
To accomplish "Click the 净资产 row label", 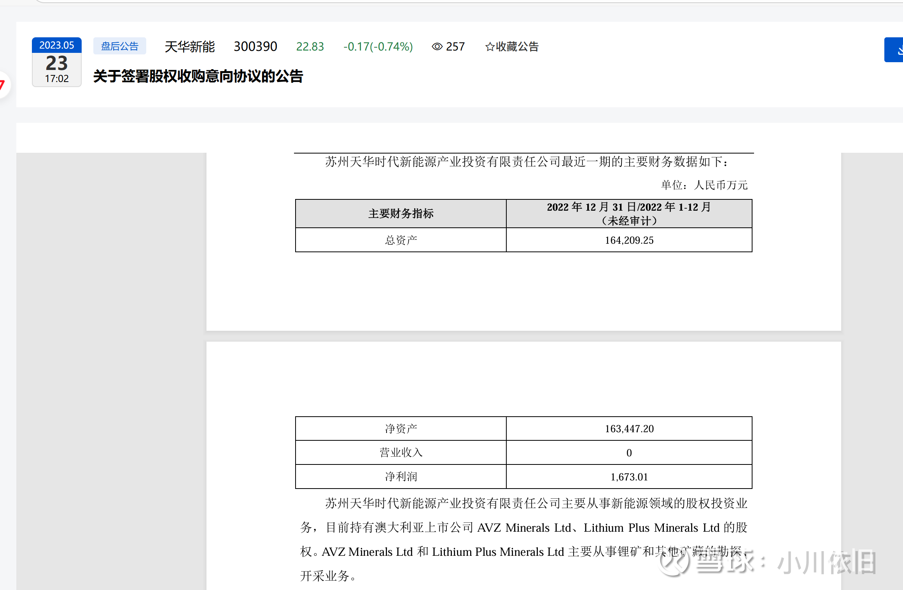I will pyautogui.click(x=401, y=429).
